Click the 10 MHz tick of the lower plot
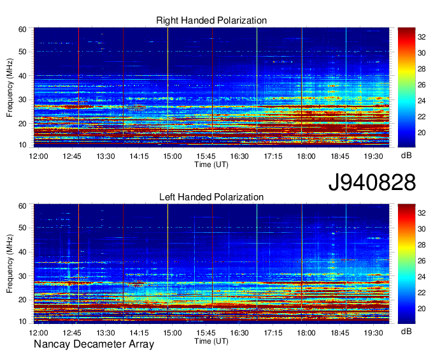This screenshot has height=352, width=433. point(22,321)
